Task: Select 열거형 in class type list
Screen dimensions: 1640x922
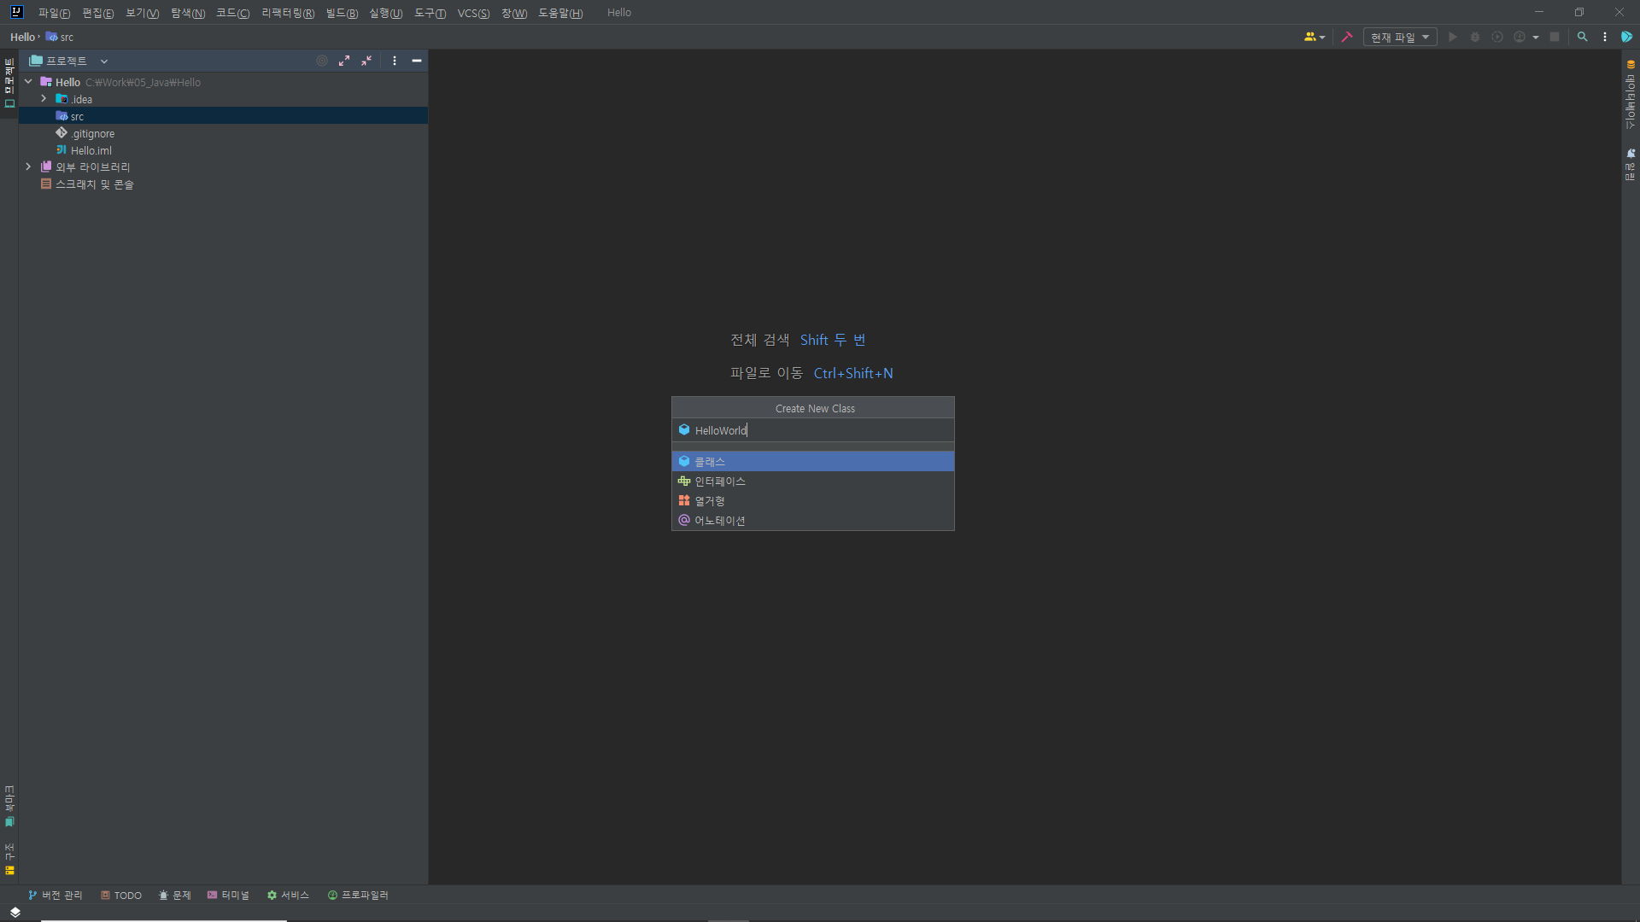Action: click(x=709, y=501)
